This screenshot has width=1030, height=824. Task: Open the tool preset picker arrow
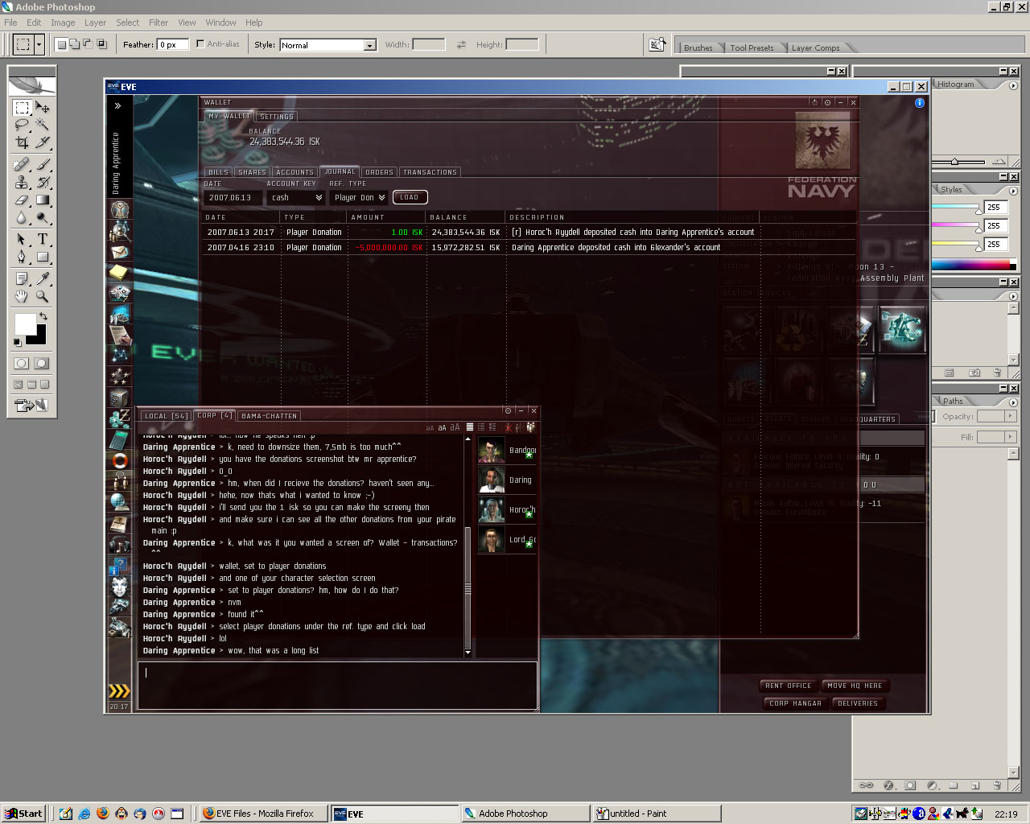pos(39,44)
